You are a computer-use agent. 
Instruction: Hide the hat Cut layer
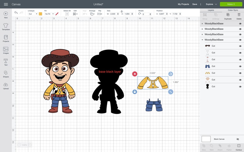point(240,46)
